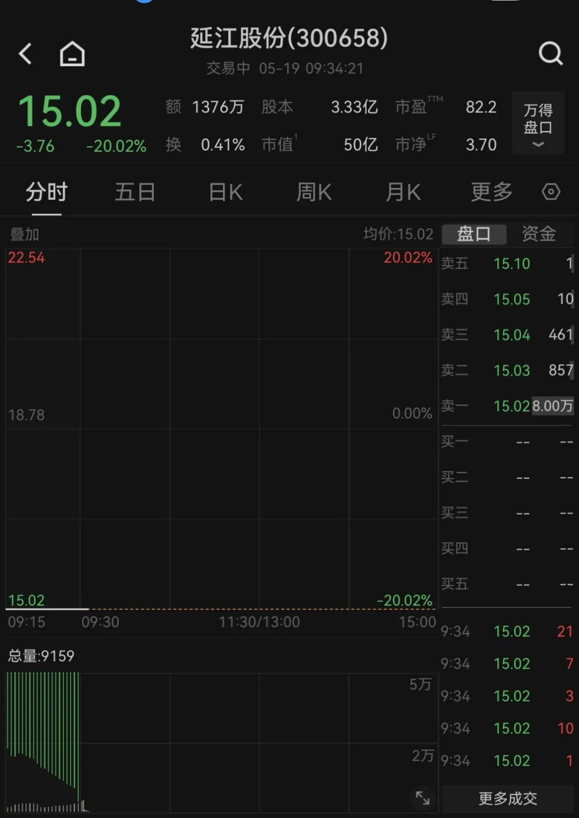Open chart settings via the hexagon icon
Viewport: 579px width, 818px height.
click(551, 191)
